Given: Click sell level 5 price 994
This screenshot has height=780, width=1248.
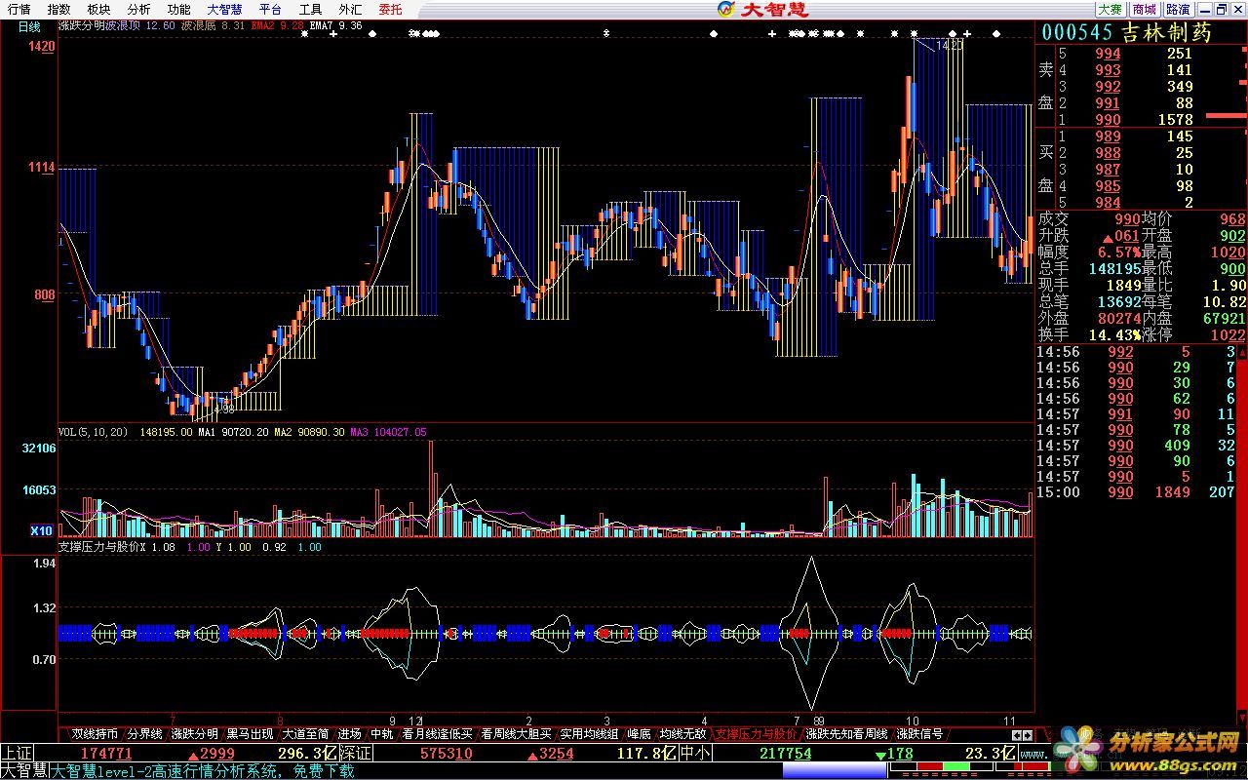Looking at the screenshot, I should click(x=1108, y=54).
